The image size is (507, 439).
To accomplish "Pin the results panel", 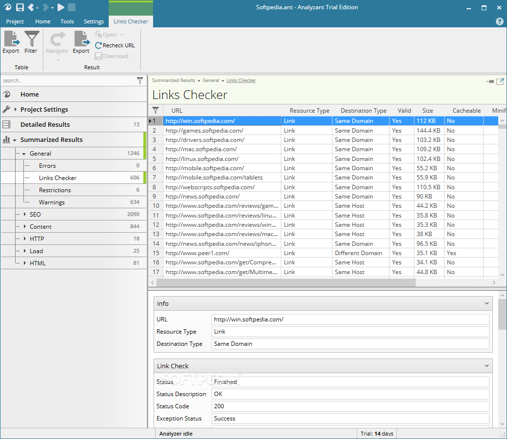I will pos(490,81).
